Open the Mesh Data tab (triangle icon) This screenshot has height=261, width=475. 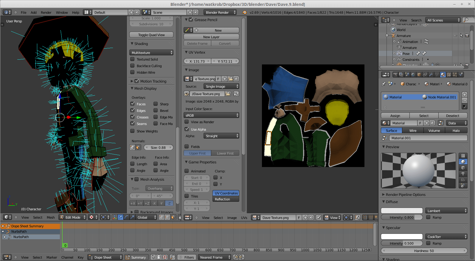pyautogui.click(x=437, y=75)
